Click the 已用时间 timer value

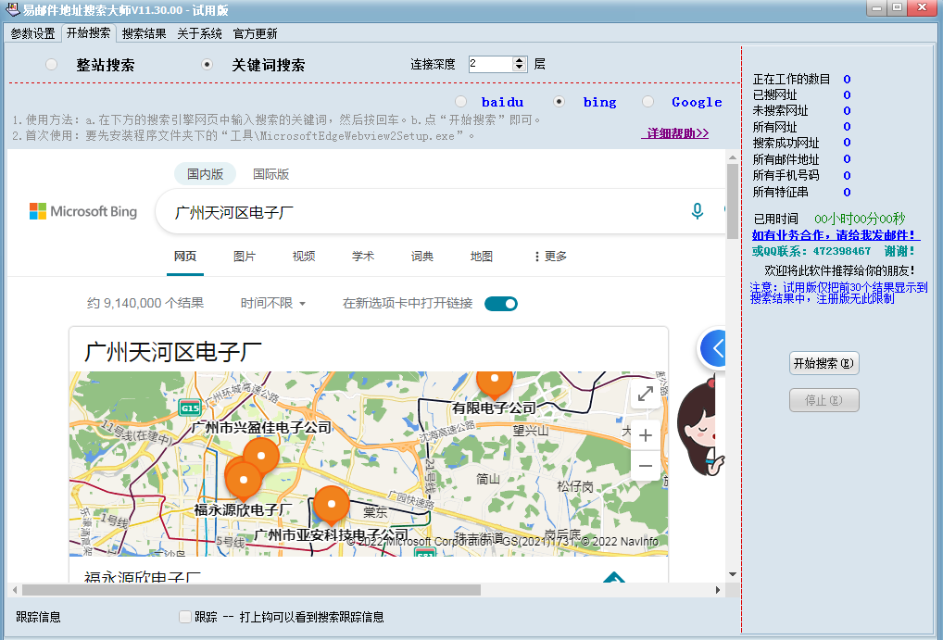point(860,219)
